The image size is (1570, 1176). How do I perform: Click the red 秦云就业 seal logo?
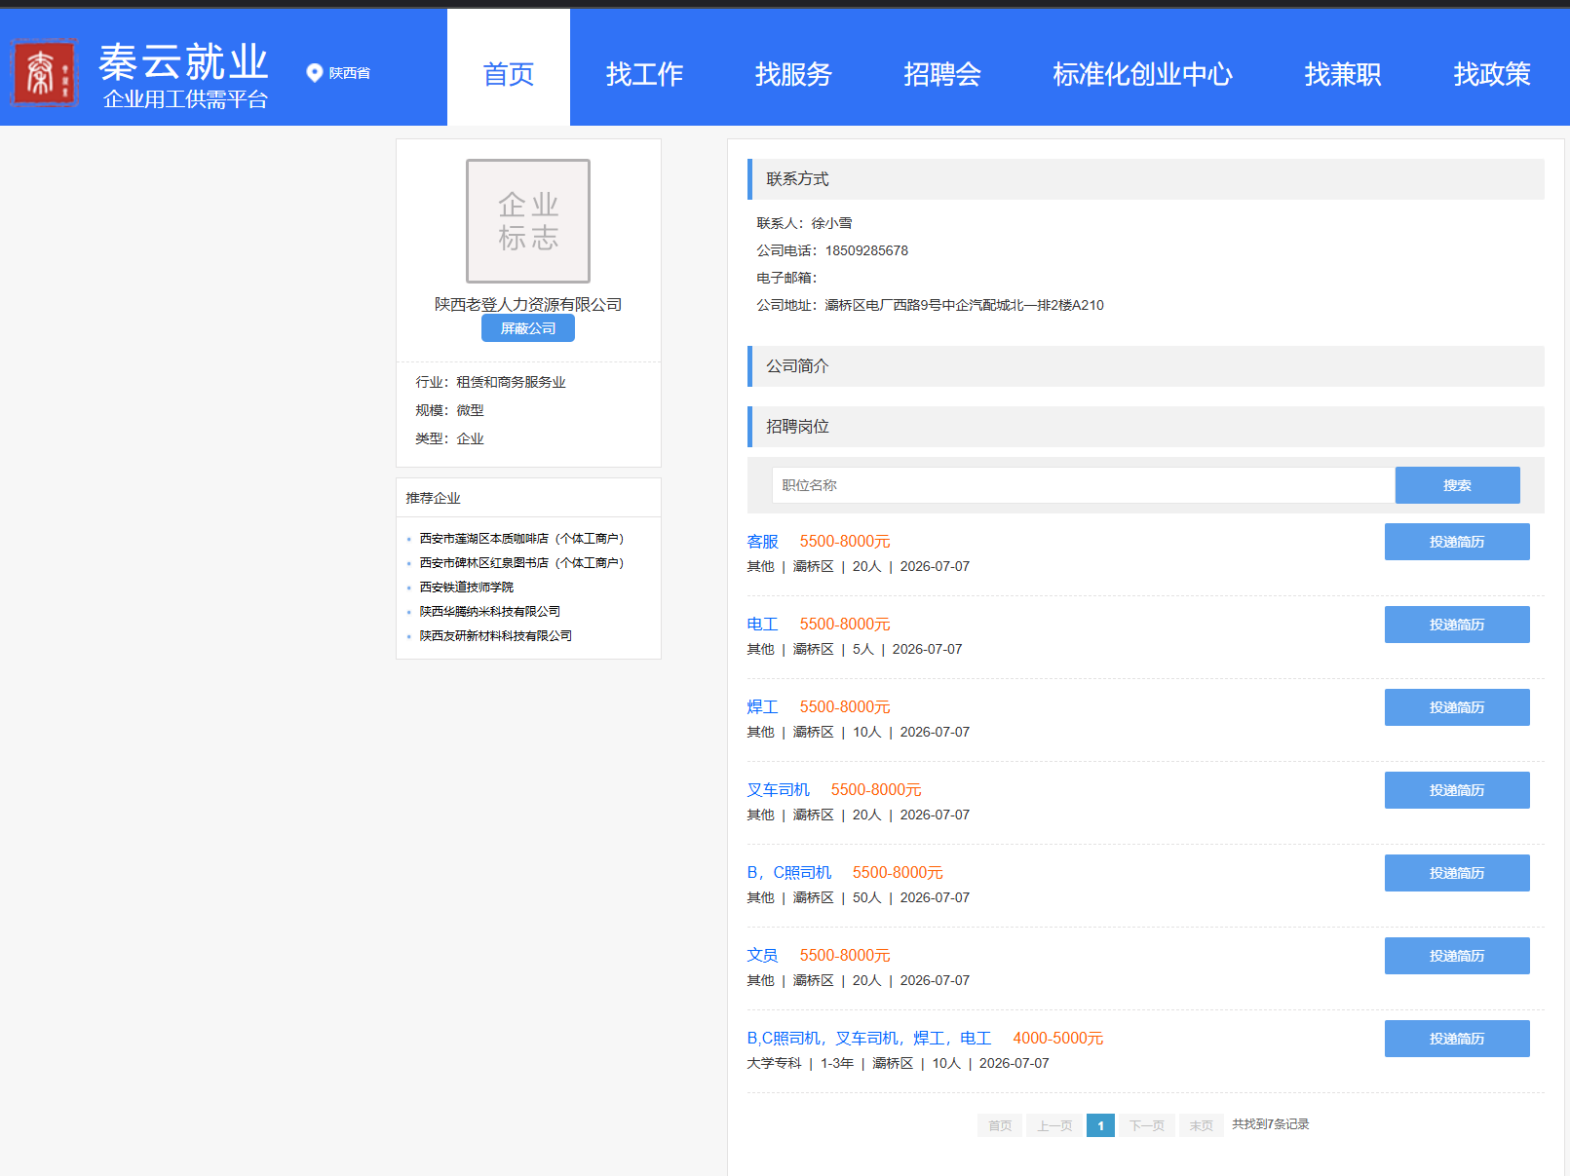(x=44, y=73)
